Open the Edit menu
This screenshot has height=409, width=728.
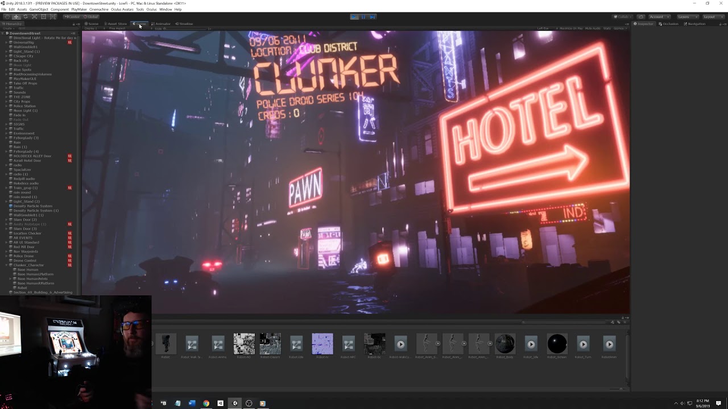[x=12, y=10]
